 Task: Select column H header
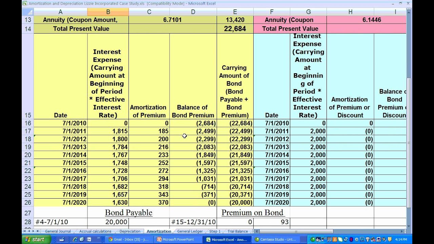pos(350,12)
